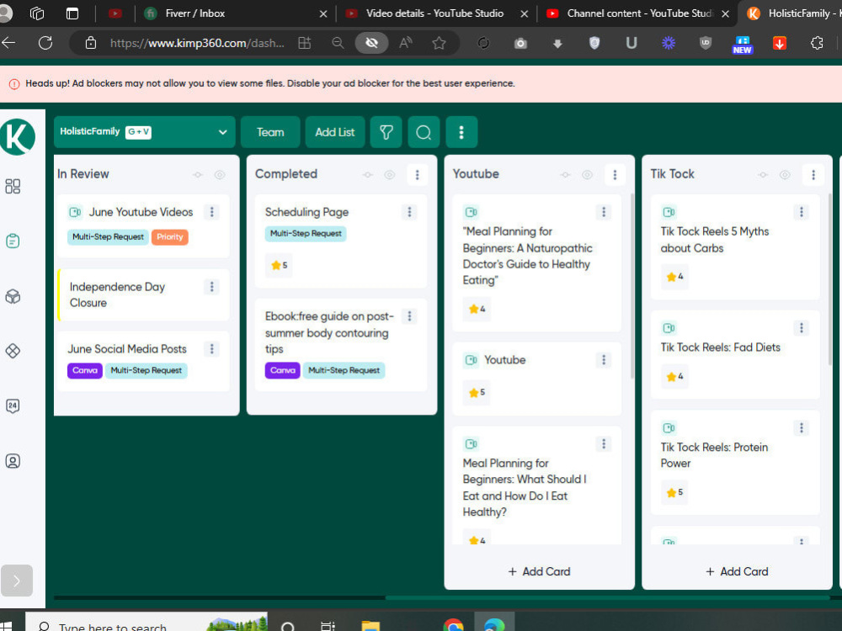Toggle eye visibility on In Review list
This screenshot has height=631, width=842.
pyautogui.click(x=220, y=175)
